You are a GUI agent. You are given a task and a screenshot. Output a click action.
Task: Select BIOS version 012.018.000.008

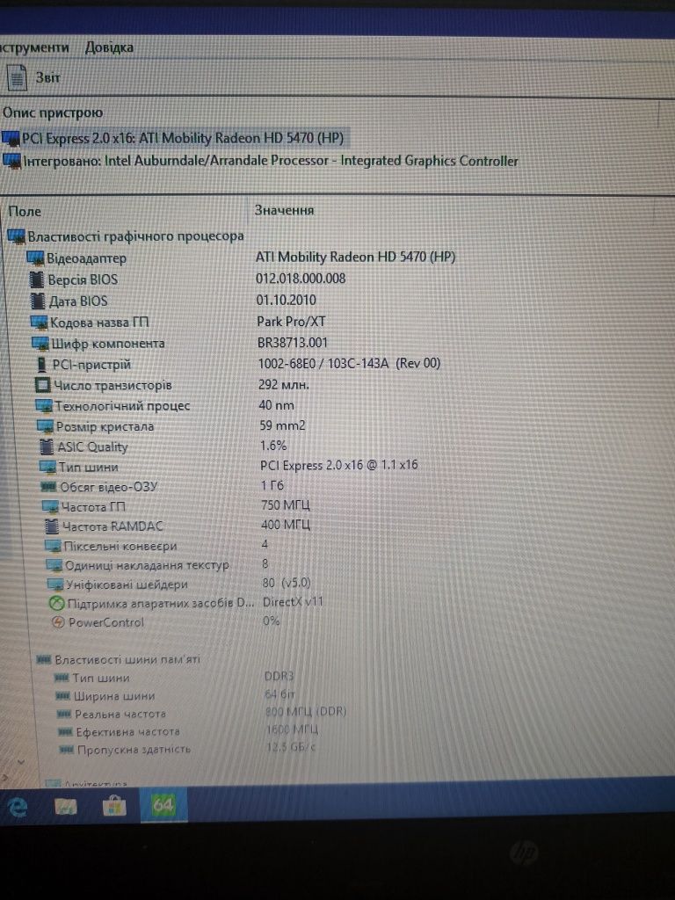coord(301,279)
